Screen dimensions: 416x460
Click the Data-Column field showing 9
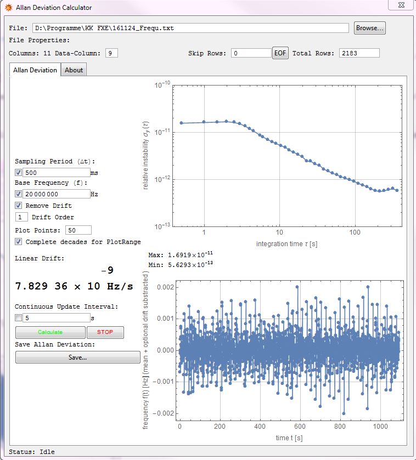coord(111,53)
